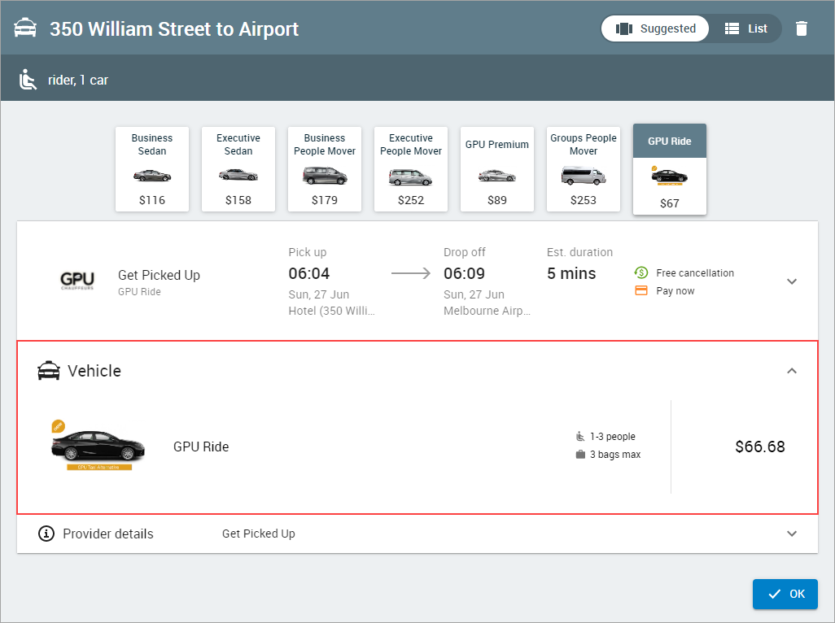Select the Groups People Mover $253 card
835x623 pixels.
[x=584, y=169]
